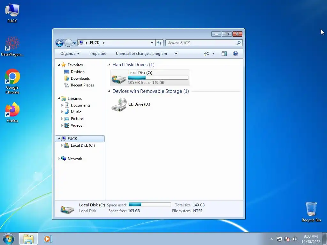This screenshot has height=245, width=327.
Task: Open Desktop under Favorites
Action: tap(78, 72)
